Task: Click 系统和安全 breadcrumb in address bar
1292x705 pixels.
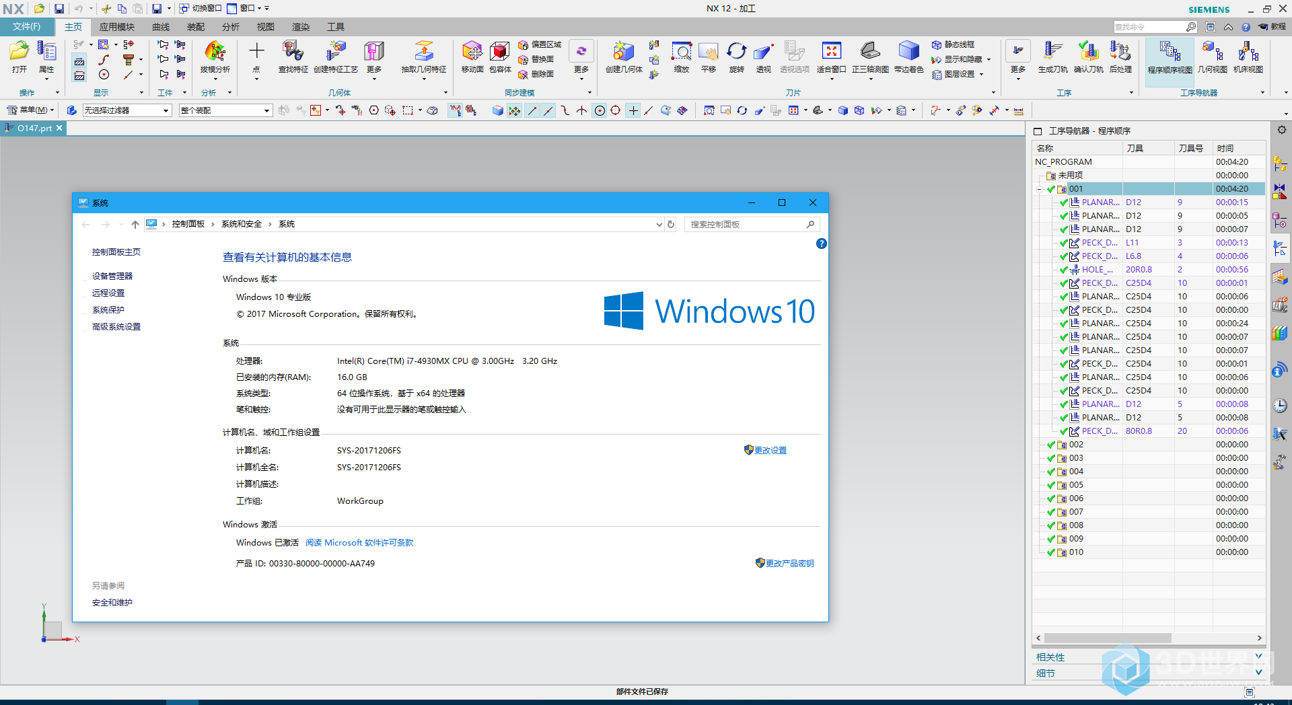Action: (x=242, y=224)
